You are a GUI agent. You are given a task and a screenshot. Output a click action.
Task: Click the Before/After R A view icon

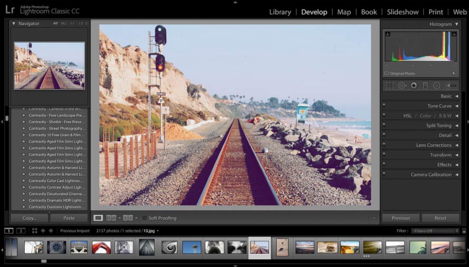pyautogui.click(x=111, y=218)
